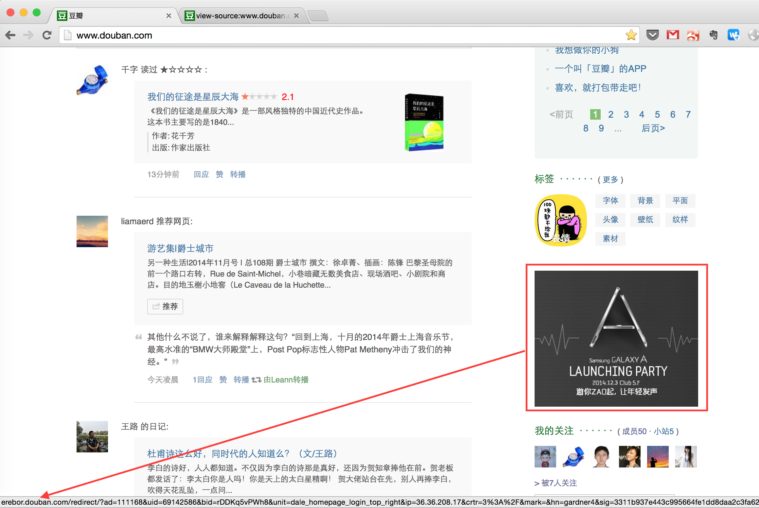The height and width of the screenshot is (508, 759).
Task: Go to page 9 in pagination
Action: click(x=601, y=128)
